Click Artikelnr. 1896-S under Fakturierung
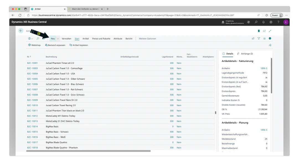This screenshot has width=299, height=168. pos(264,68)
